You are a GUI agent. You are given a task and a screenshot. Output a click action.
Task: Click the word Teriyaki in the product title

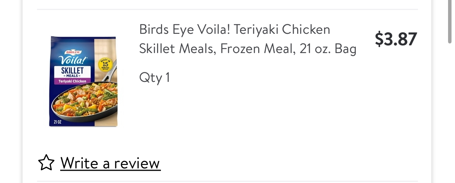point(255,30)
